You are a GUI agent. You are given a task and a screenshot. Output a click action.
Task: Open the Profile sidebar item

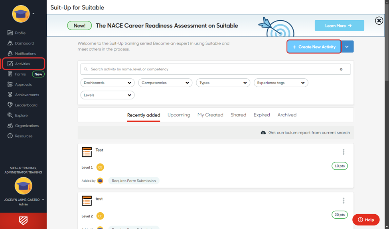(17, 33)
